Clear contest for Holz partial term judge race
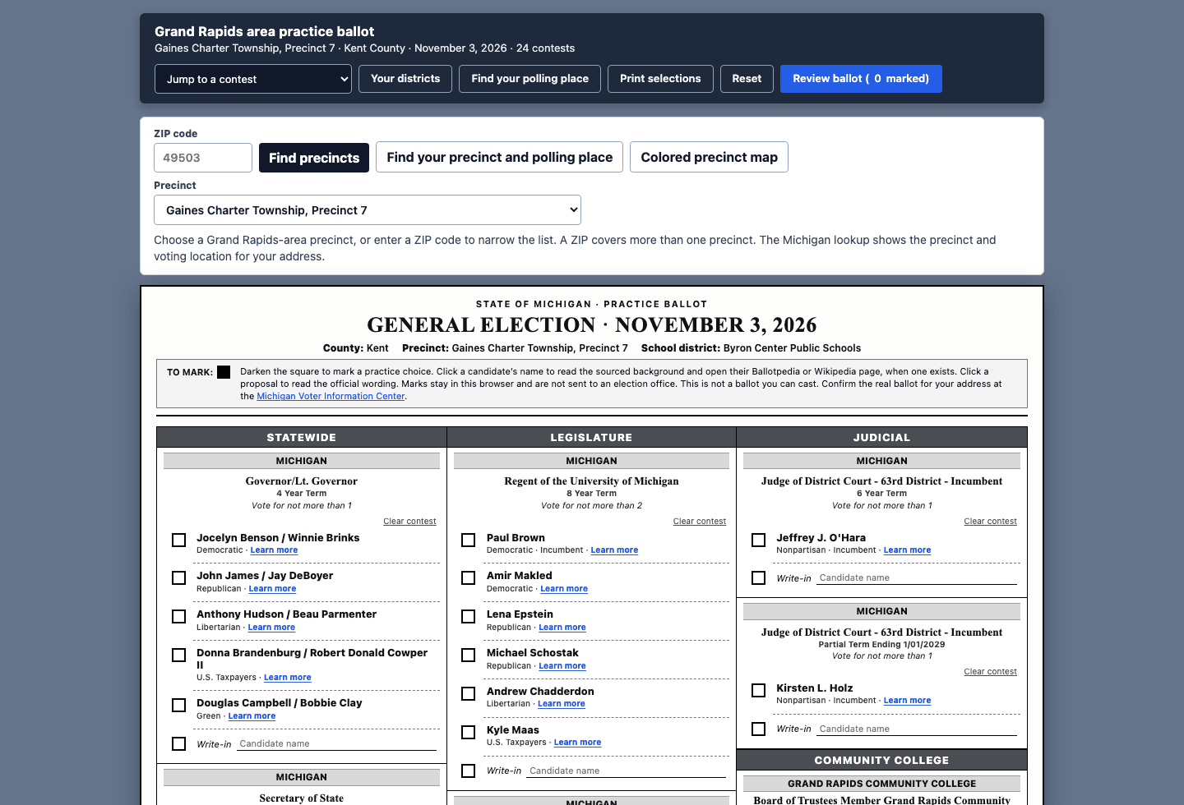The image size is (1184, 805). tap(990, 672)
